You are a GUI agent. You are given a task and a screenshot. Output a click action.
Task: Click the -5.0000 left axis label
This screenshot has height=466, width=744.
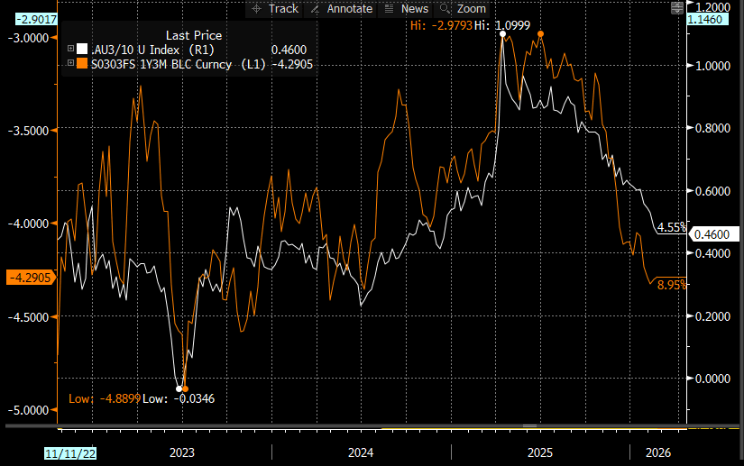29,410
